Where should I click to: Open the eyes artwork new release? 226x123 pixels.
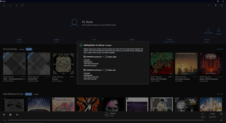coord(14,104)
